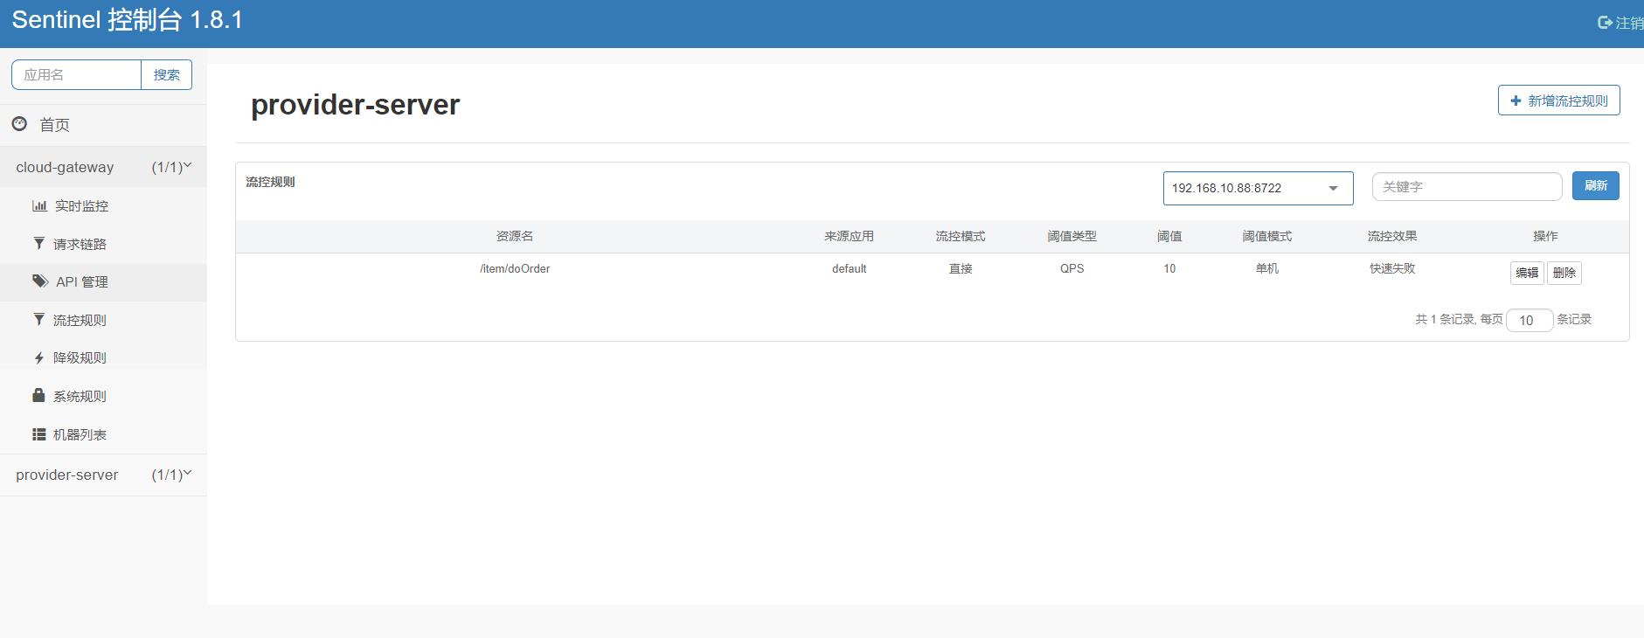This screenshot has width=1644, height=638.
Task: Open 系统规则 menu item
Action: click(x=103, y=396)
